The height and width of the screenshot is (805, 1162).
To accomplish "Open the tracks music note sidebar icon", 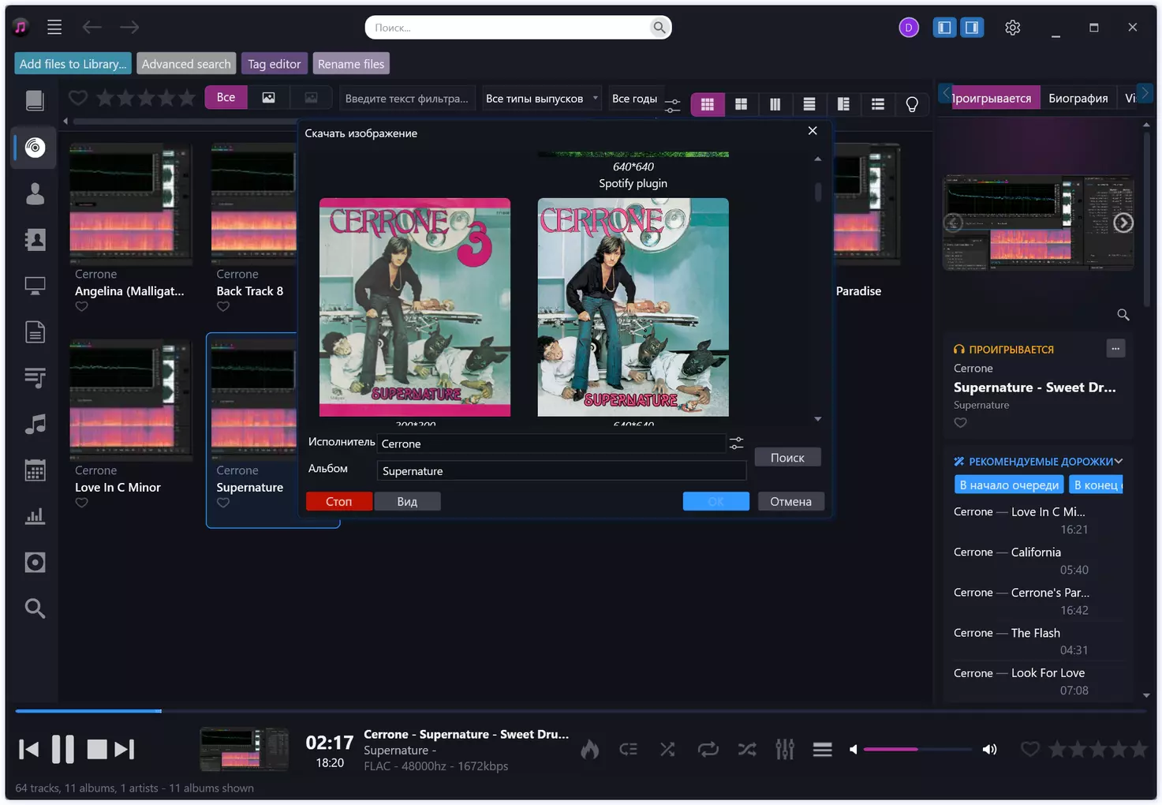I will [35, 424].
